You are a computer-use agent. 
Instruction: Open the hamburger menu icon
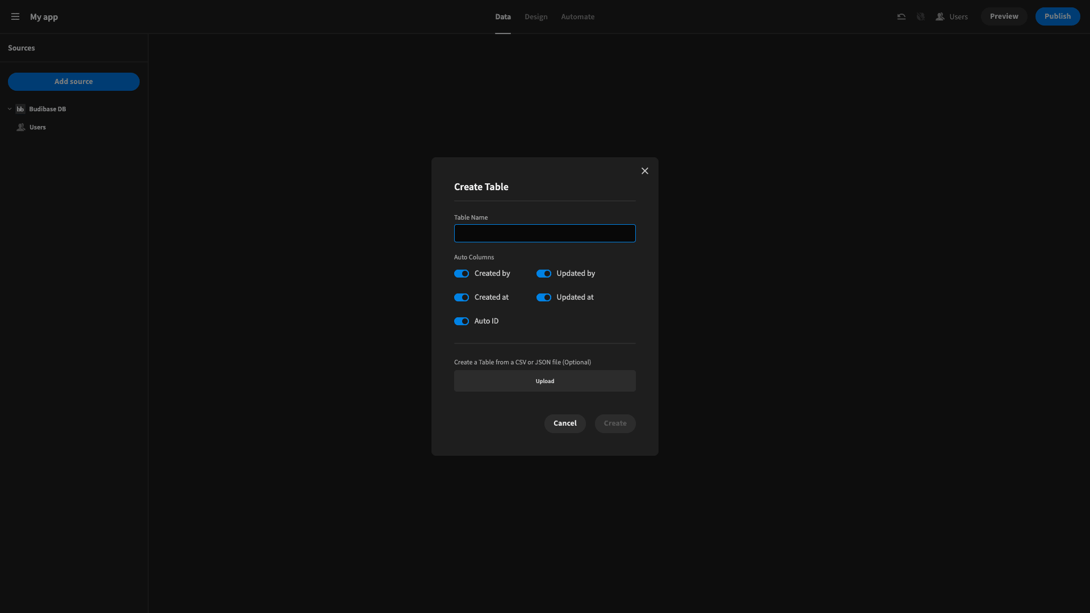(x=15, y=16)
